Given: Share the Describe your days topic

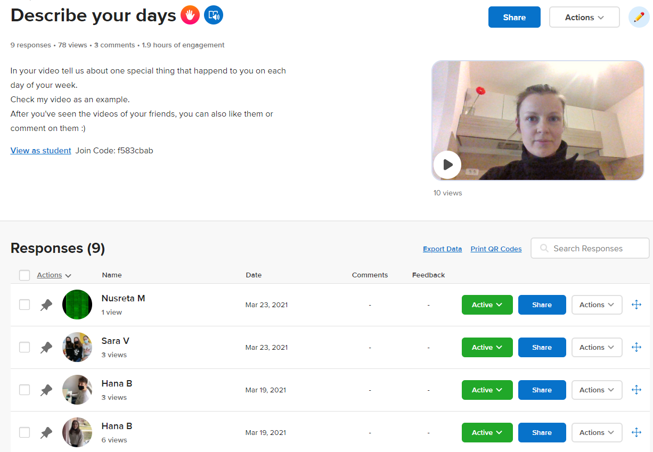Looking at the screenshot, I should 515,17.
